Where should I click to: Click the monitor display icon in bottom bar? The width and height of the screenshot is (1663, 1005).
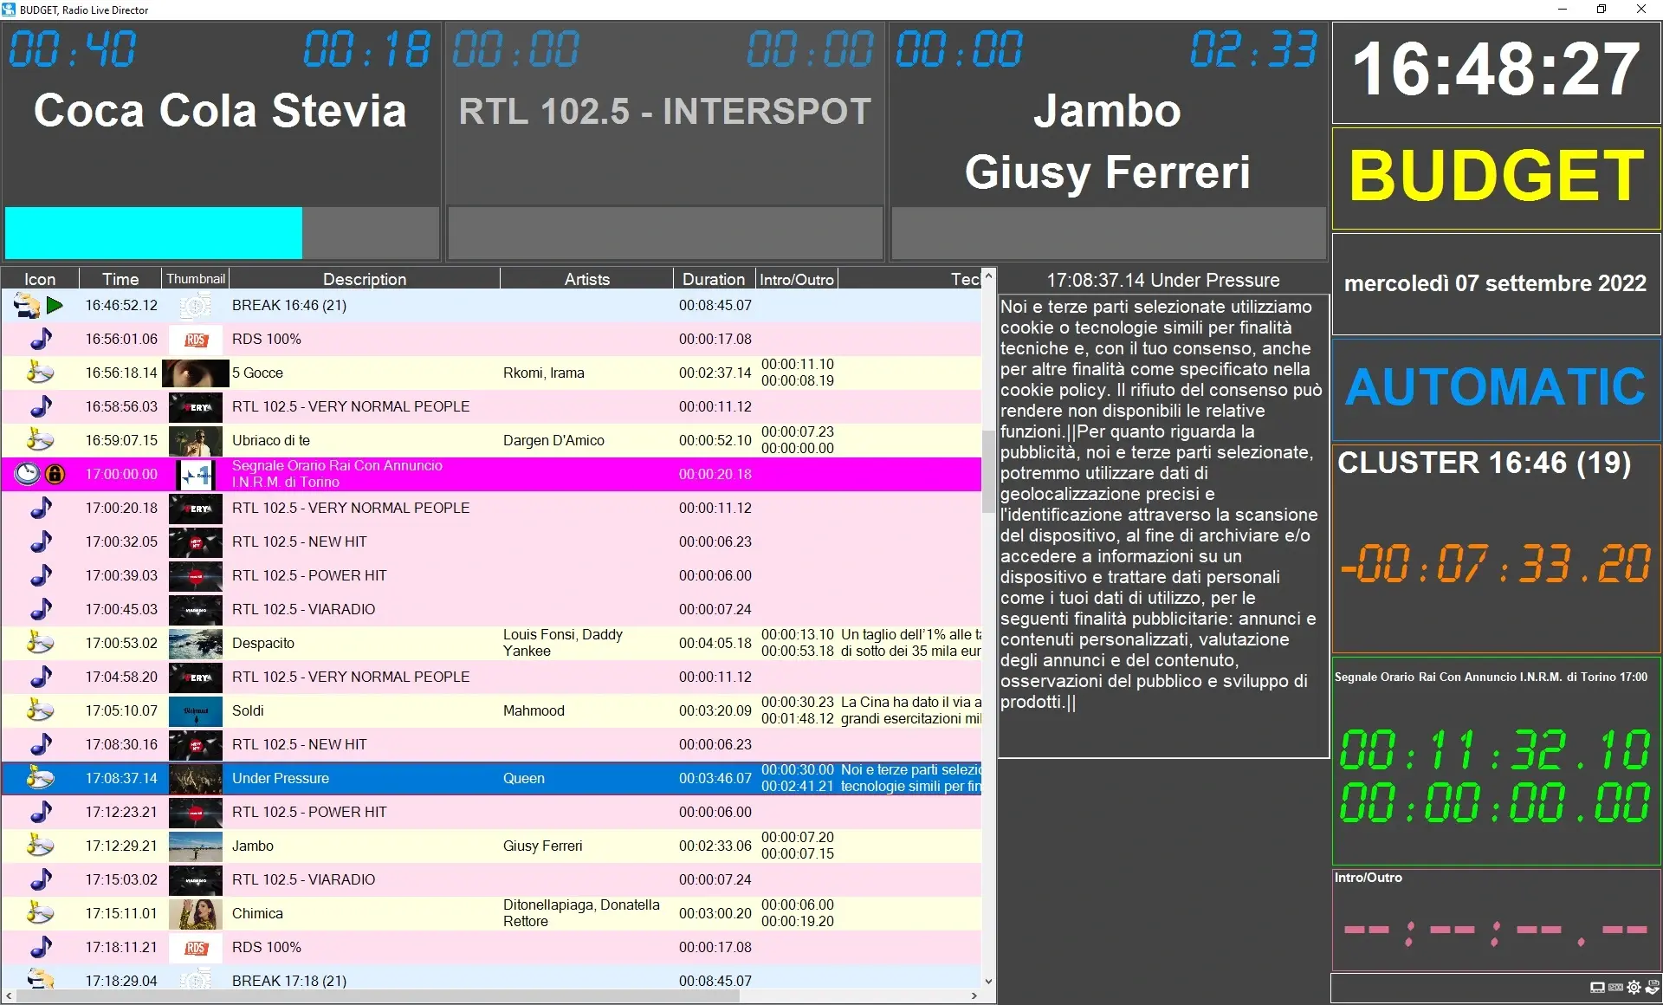(x=1597, y=988)
